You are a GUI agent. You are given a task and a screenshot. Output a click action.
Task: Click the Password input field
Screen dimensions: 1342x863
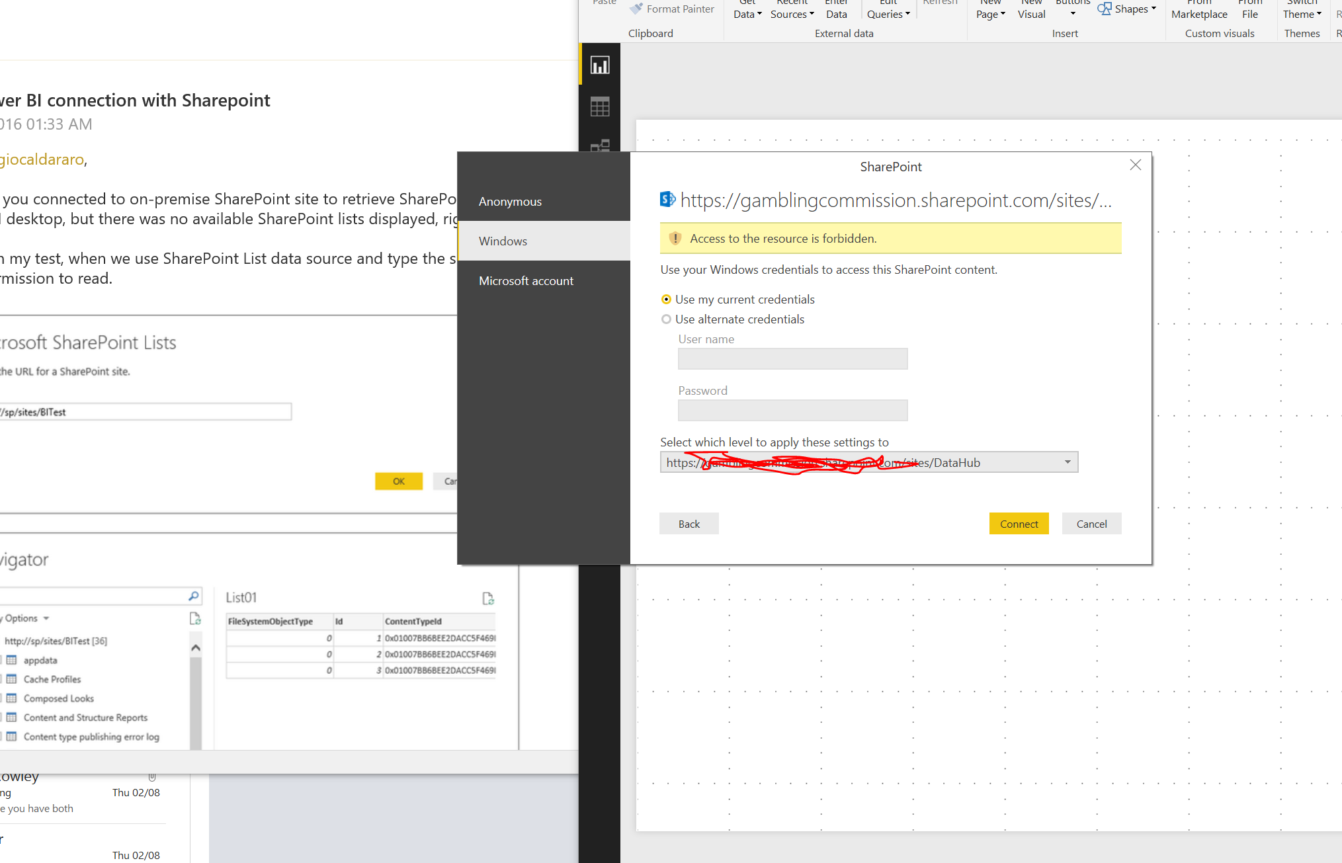coord(792,411)
